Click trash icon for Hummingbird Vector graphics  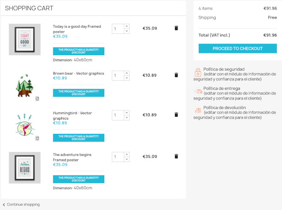pyautogui.click(x=176, y=115)
